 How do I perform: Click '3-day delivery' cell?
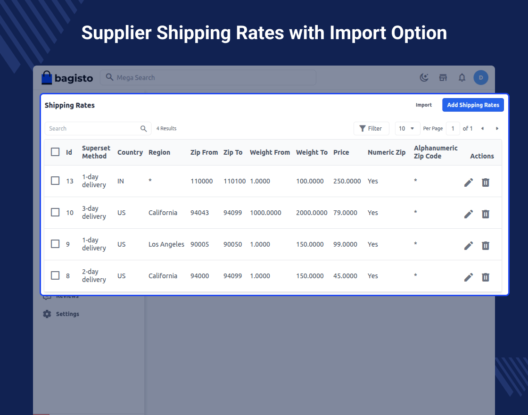click(94, 213)
